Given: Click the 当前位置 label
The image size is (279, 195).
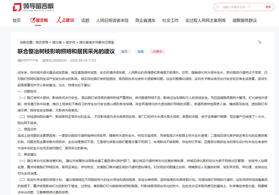Looking at the screenshot, I should [27, 42].
